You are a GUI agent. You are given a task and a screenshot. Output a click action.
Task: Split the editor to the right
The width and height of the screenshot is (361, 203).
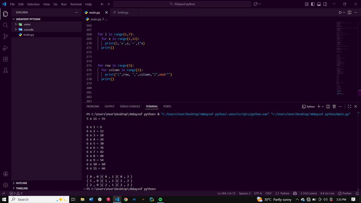[x=349, y=12]
